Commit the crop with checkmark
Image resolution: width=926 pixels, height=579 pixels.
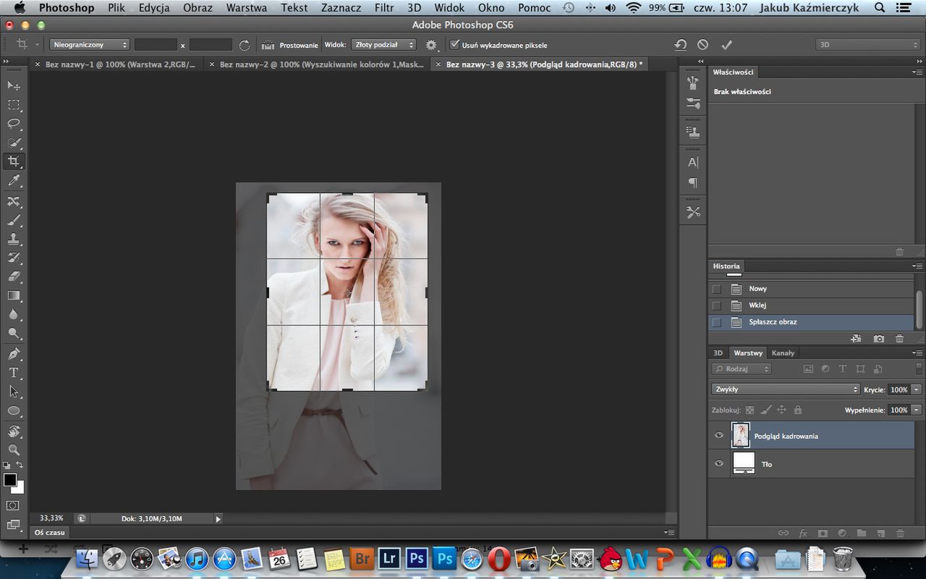pos(726,45)
